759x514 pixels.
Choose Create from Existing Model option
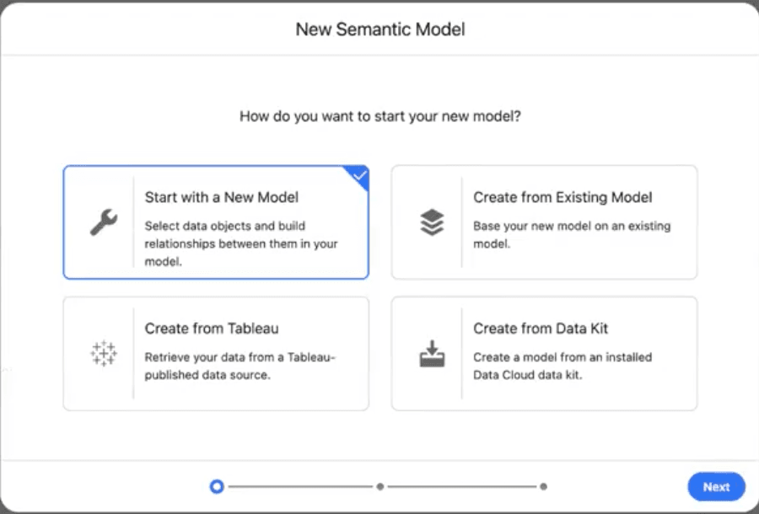click(544, 222)
